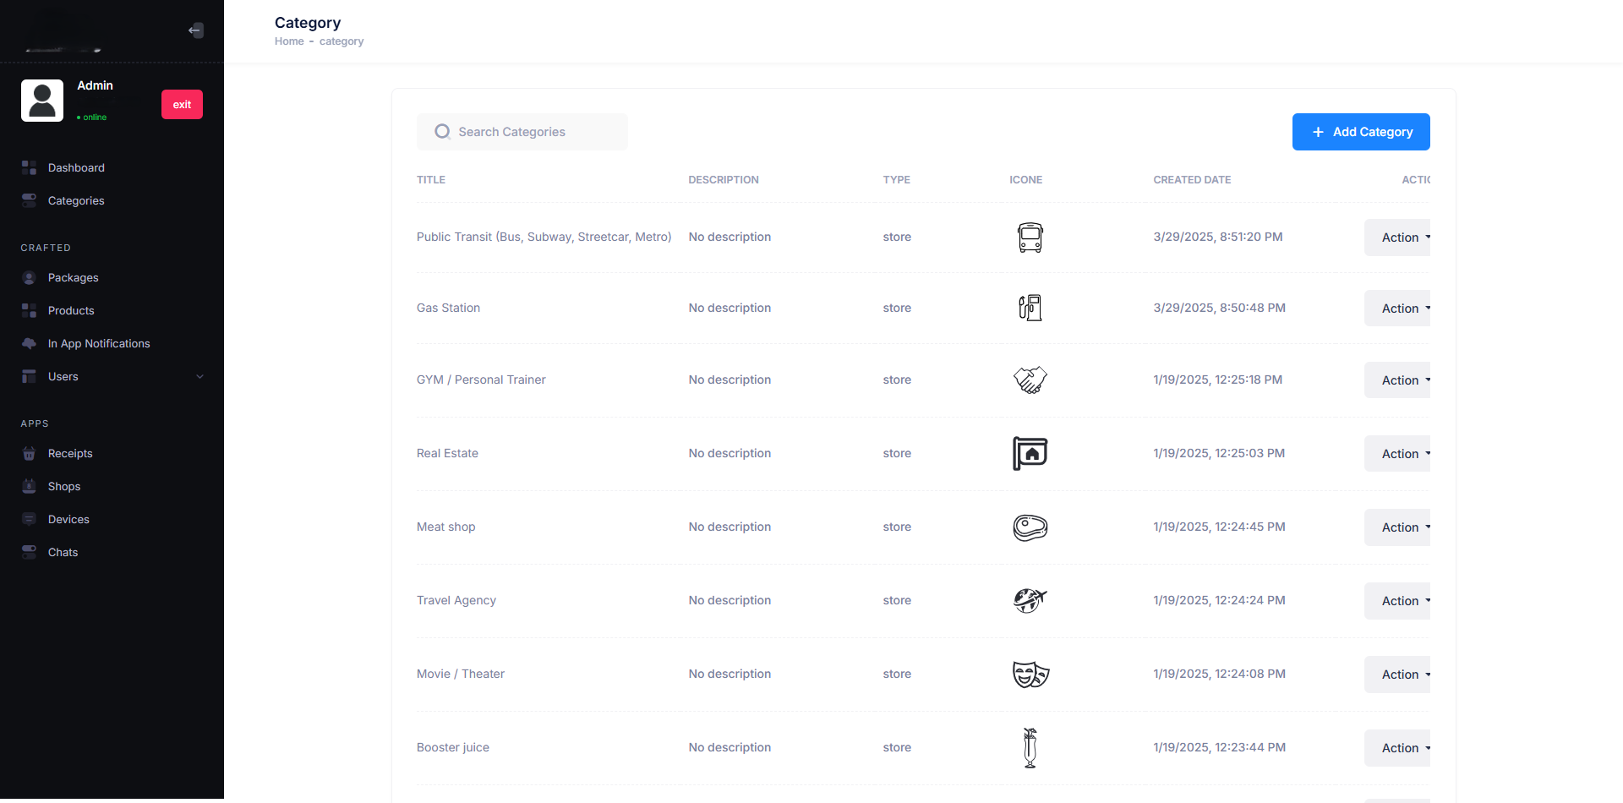This screenshot has height=803, width=1623.
Task: Open the Dashboard menu item
Action: click(x=76, y=168)
